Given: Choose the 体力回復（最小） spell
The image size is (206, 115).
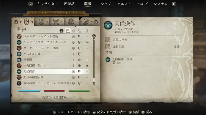Looking at the screenshot, I should coord(53,66).
